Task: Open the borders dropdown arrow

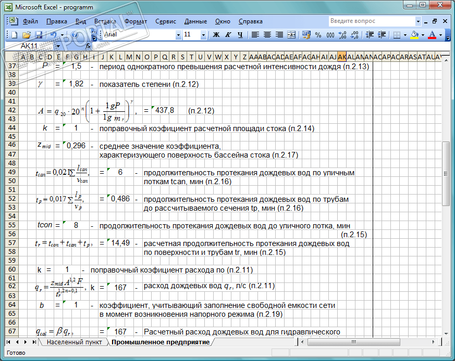Action: click(x=405, y=35)
